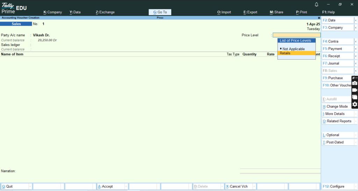Open the Y: Data menu
Image resolution: width=358 pixels, height=191 pixels.
pyautogui.click(x=75, y=12)
